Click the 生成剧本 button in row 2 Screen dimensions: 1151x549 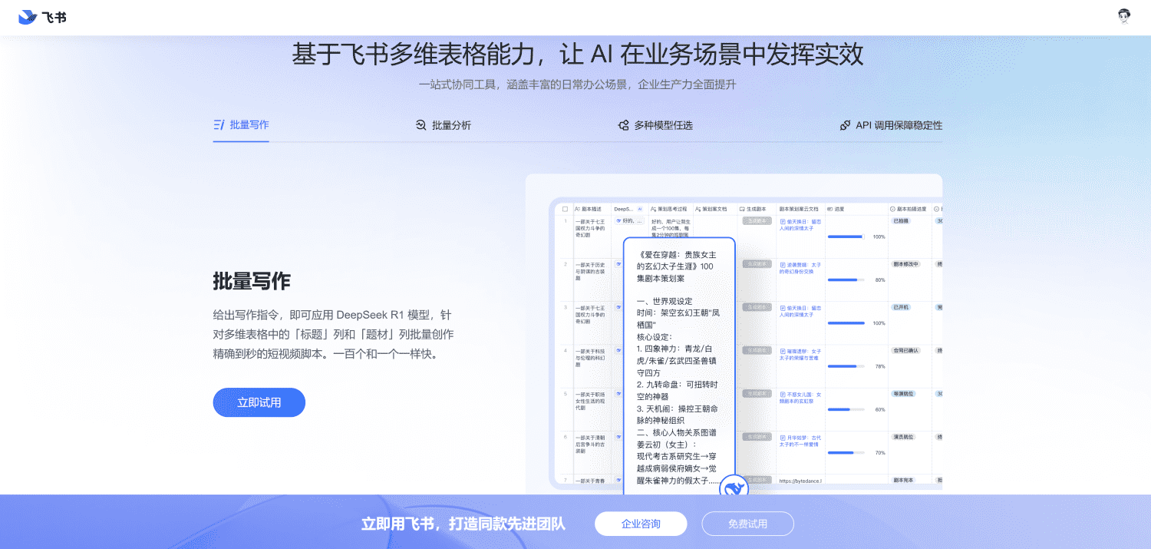click(x=756, y=263)
